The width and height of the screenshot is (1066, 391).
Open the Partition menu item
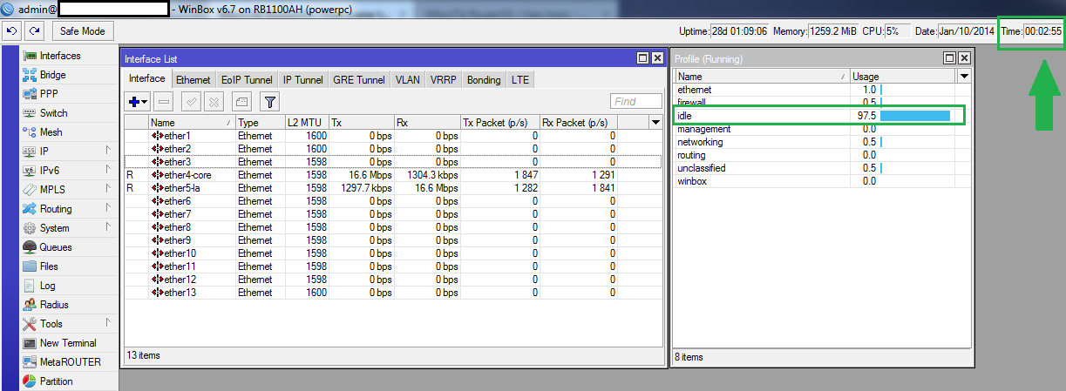point(56,381)
